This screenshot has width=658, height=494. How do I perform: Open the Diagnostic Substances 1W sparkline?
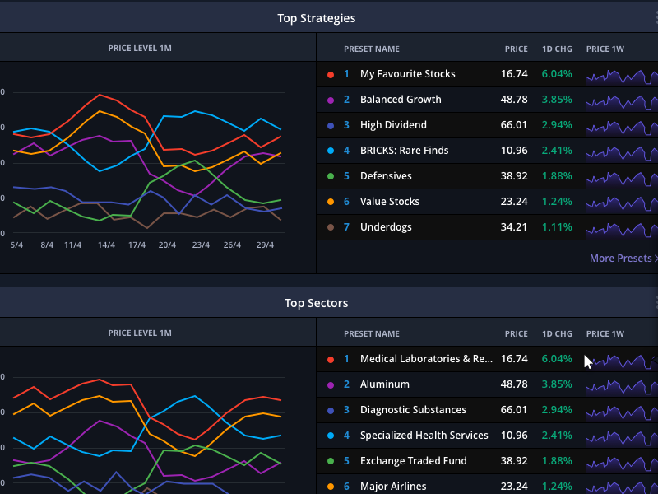pyautogui.click(x=622, y=413)
